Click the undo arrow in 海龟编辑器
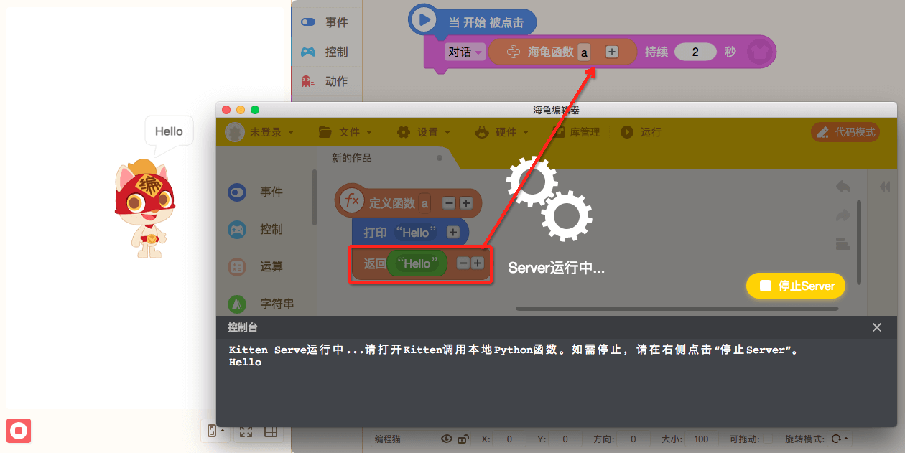905x453 pixels. (843, 187)
